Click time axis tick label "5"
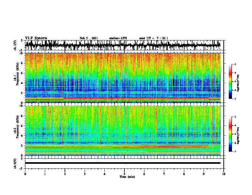252x195 pixels. pos(124,174)
